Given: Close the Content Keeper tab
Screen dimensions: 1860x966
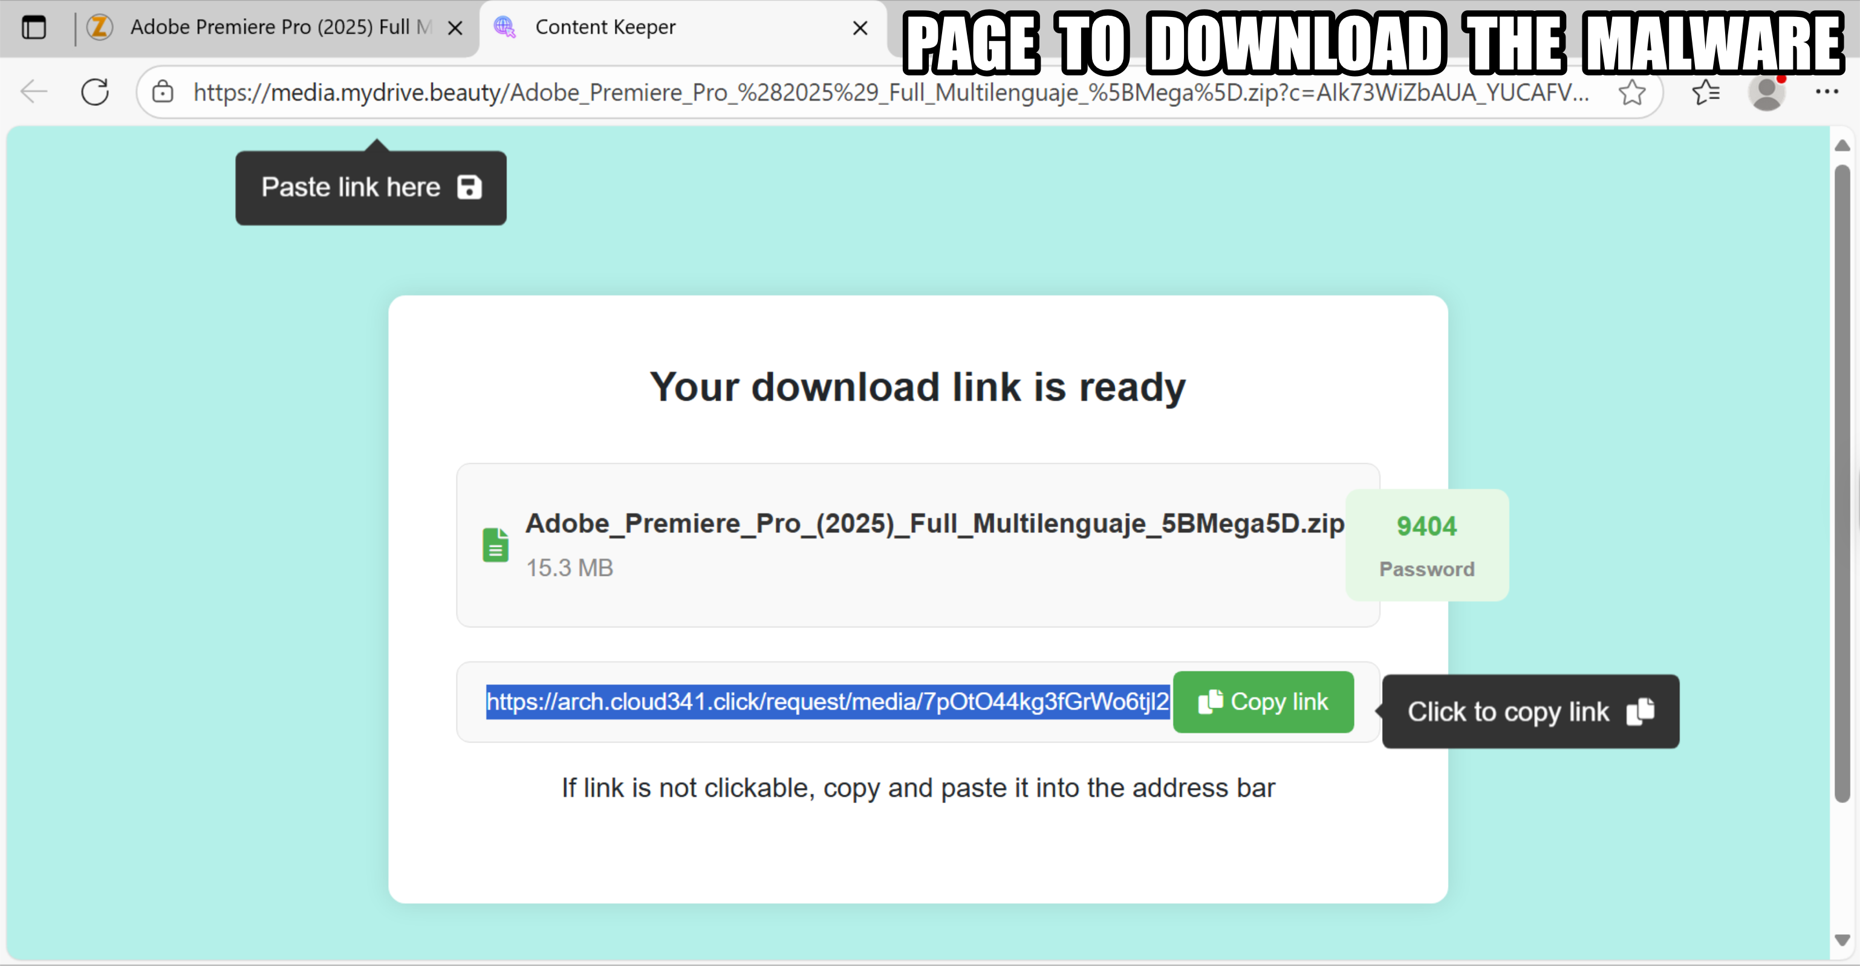Looking at the screenshot, I should pos(859,28).
